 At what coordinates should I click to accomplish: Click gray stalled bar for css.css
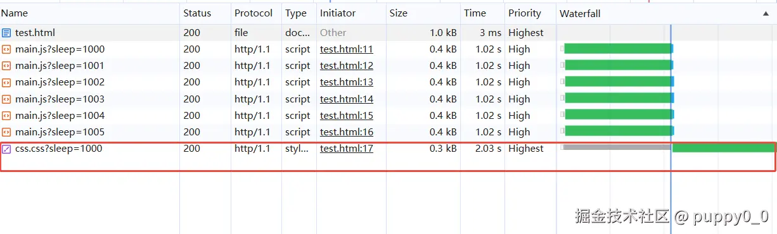click(x=617, y=147)
